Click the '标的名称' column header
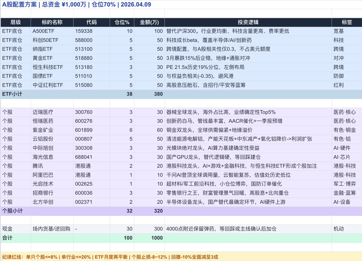Viewport: 362px width, 261px height. coord(52,22)
